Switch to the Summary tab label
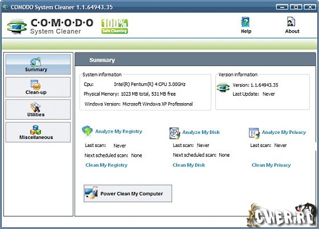The image size is (319, 229). pyautogui.click(x=36, y=69)
